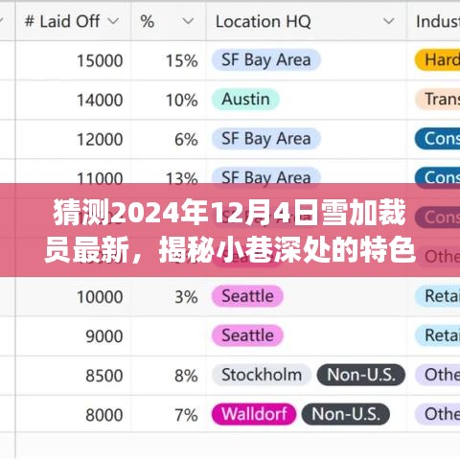Select the # Laid Off column header
Viewport: 460px width, 460px height.
tap(73, 21)
